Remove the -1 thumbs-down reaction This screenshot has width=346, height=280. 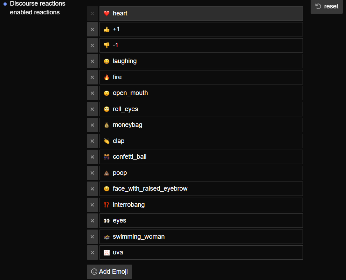tap(92, 45)
